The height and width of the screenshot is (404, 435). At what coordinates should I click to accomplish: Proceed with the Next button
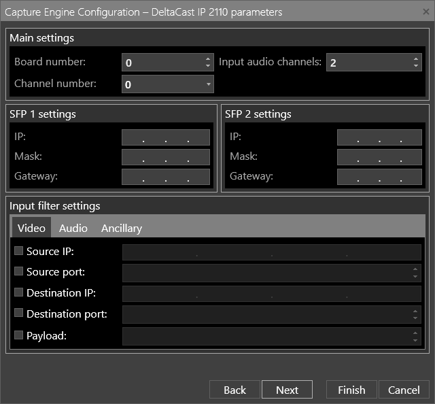click(x=287, y=390)
